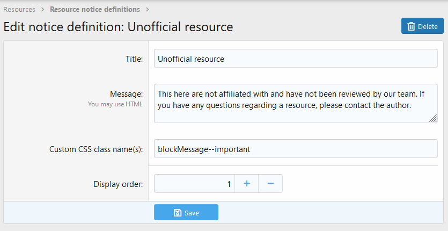This screenshot has height=231, width=448.
Task: Click the floppy disk Save icon
Action: (x=178, y=213)
